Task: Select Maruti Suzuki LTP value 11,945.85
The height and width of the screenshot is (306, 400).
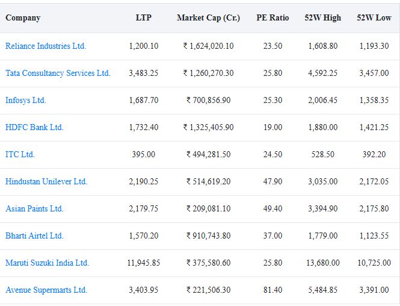Action: point(144,263)
